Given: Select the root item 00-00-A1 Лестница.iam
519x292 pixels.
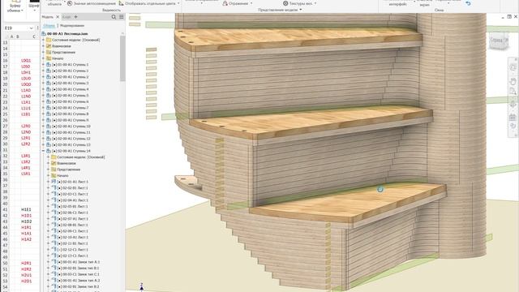Looking at the screenshot, I should (x=67, y=34).
